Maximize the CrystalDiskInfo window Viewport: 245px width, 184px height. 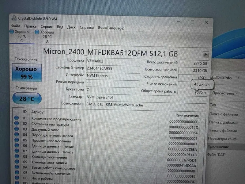[192, 22]
